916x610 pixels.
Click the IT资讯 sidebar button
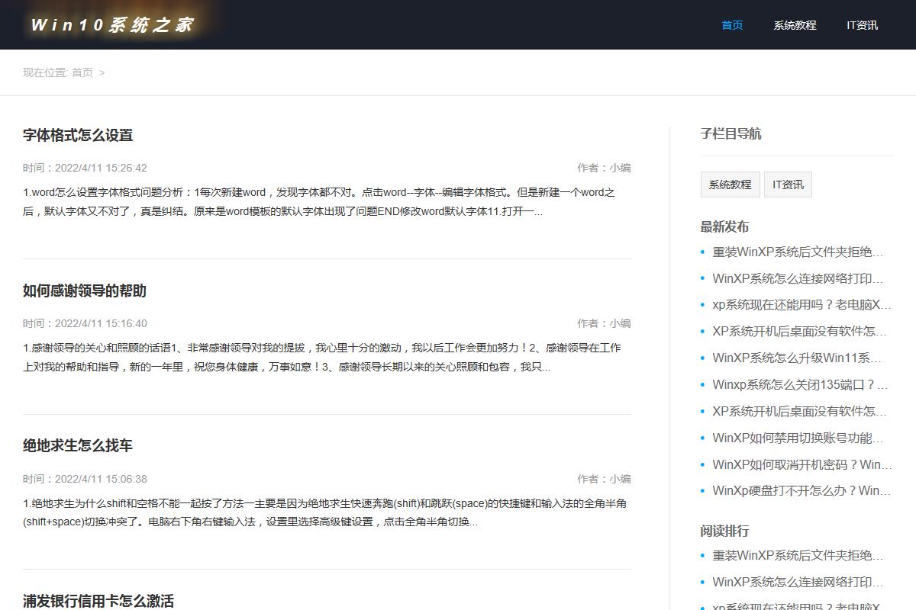(788, 185)
